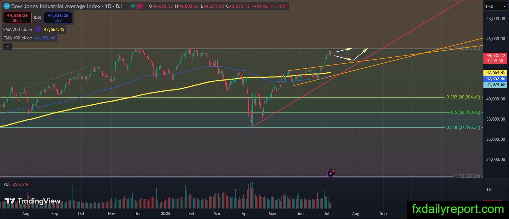Viewport: 509px width, 219px height.
Task: Click the close value C44,335.12 in header
Action: [238, 6]
